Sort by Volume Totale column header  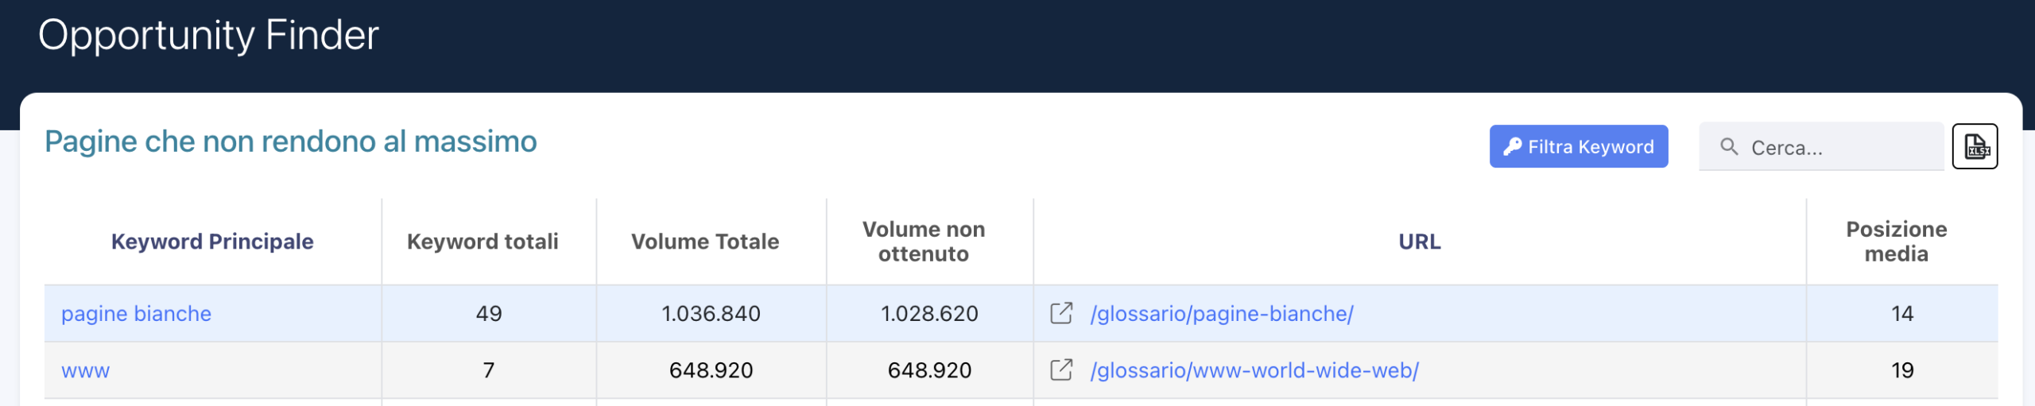(705, 242)
